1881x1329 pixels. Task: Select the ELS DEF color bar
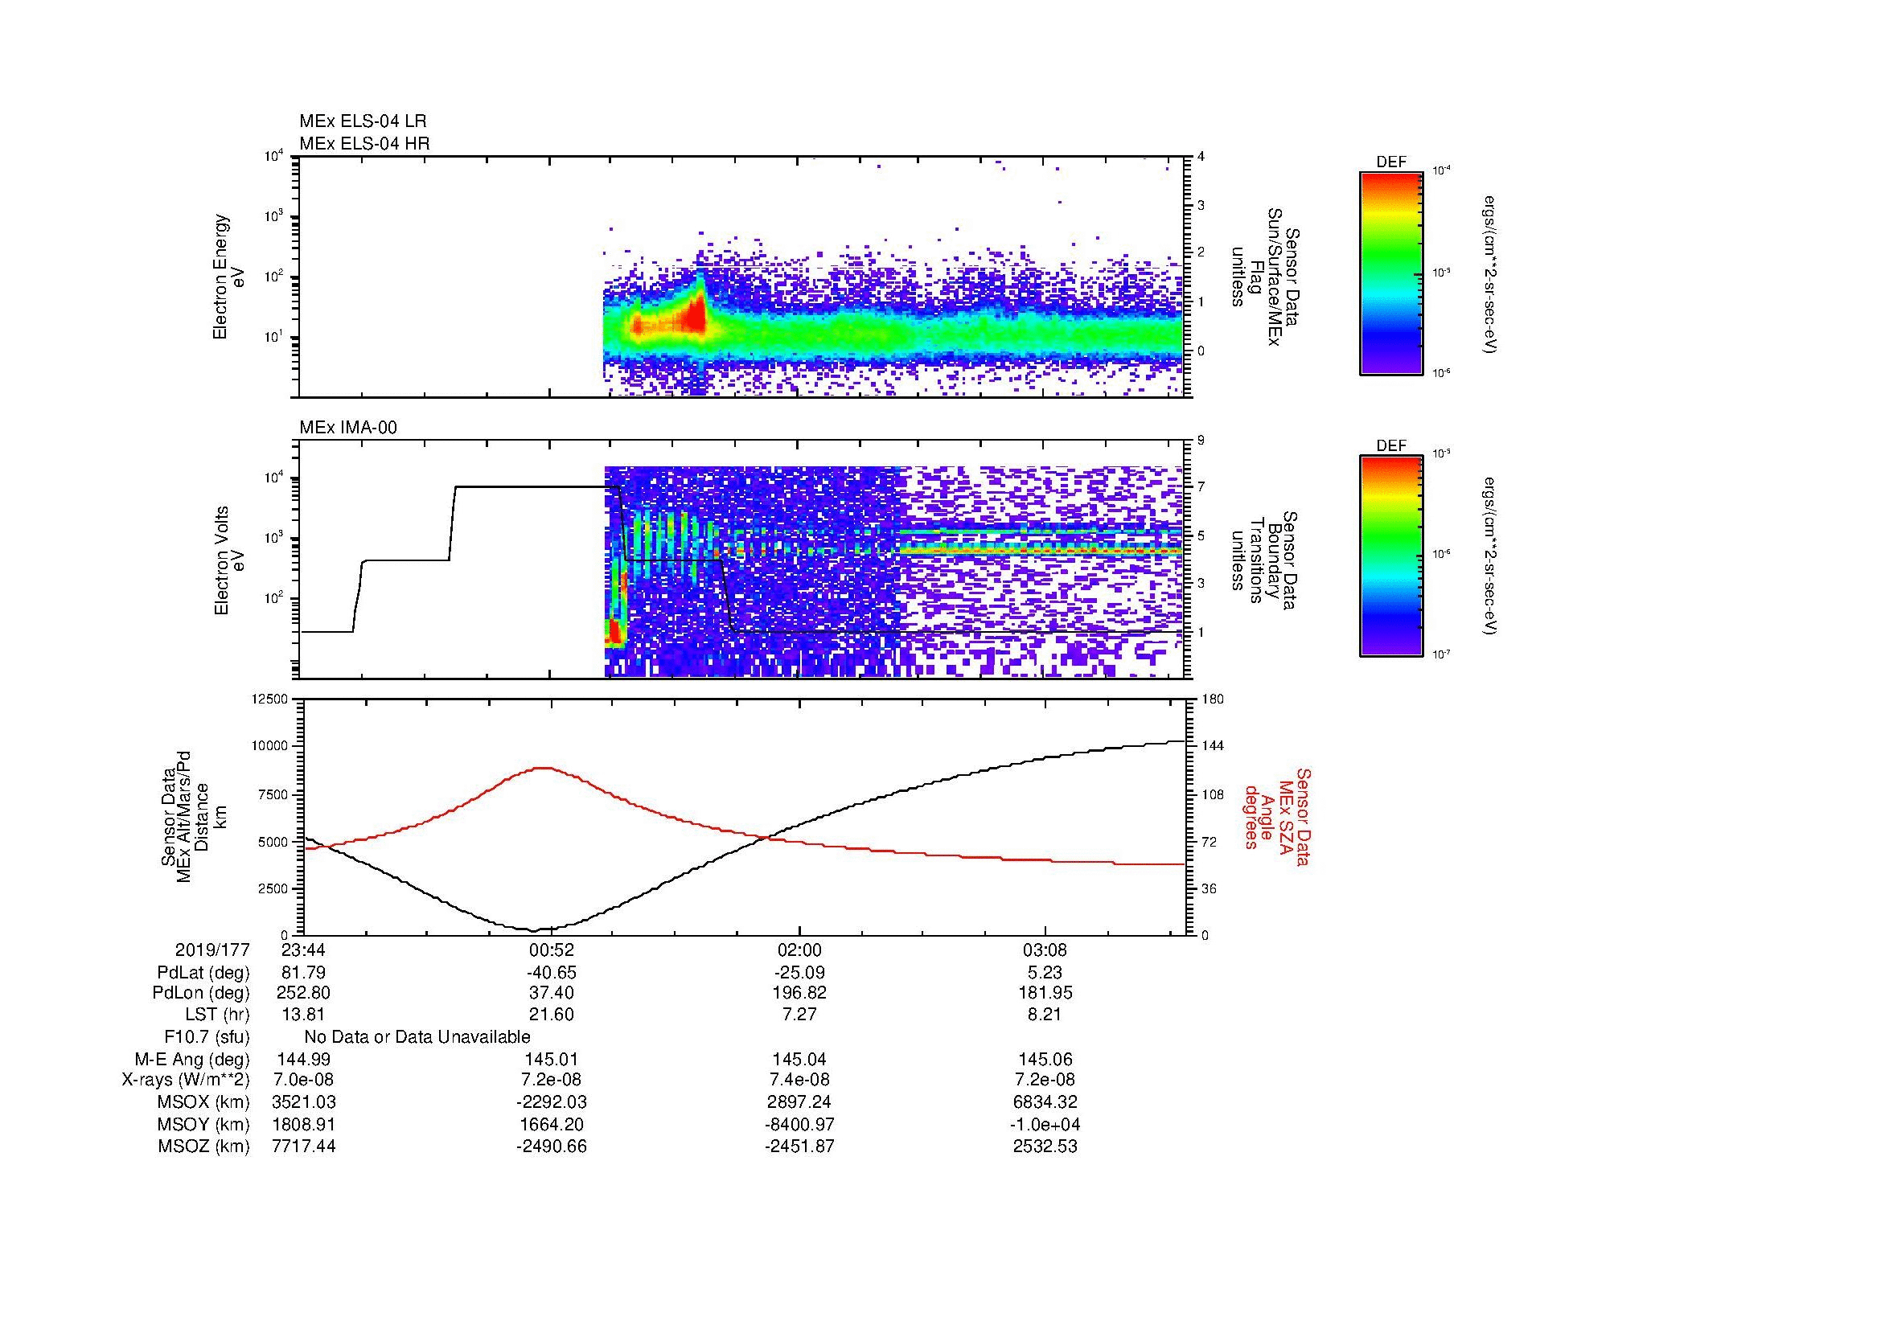point(1390,273)
